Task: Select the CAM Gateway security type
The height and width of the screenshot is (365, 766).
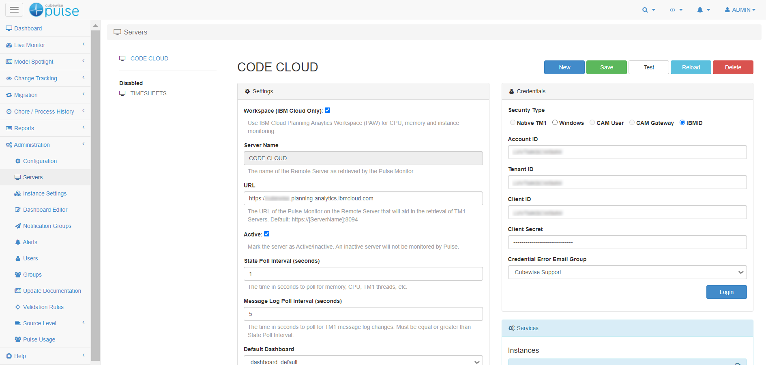Action: click(632, 122)
